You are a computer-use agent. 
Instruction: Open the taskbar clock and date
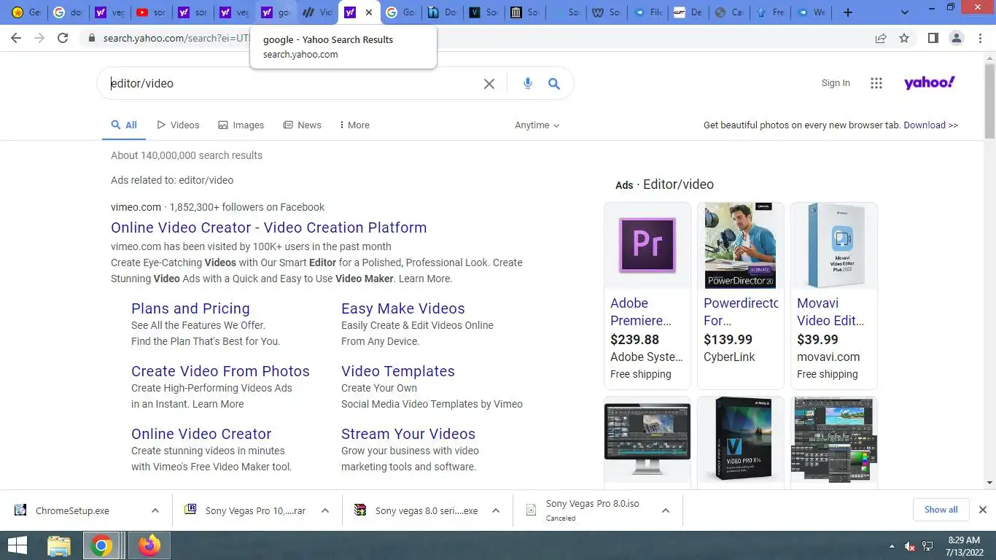964,545
